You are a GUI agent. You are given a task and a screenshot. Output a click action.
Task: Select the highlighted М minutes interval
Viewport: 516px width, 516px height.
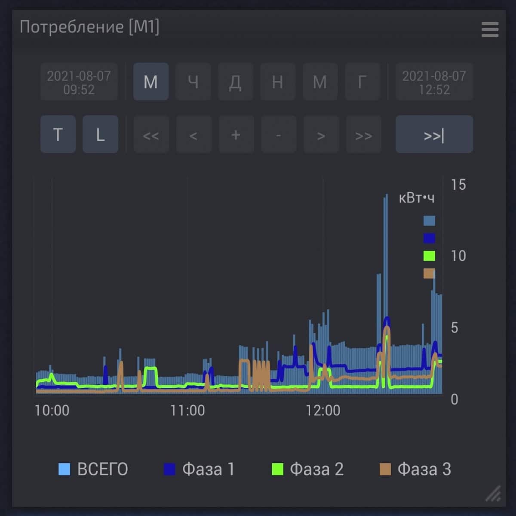click(151, 82)
